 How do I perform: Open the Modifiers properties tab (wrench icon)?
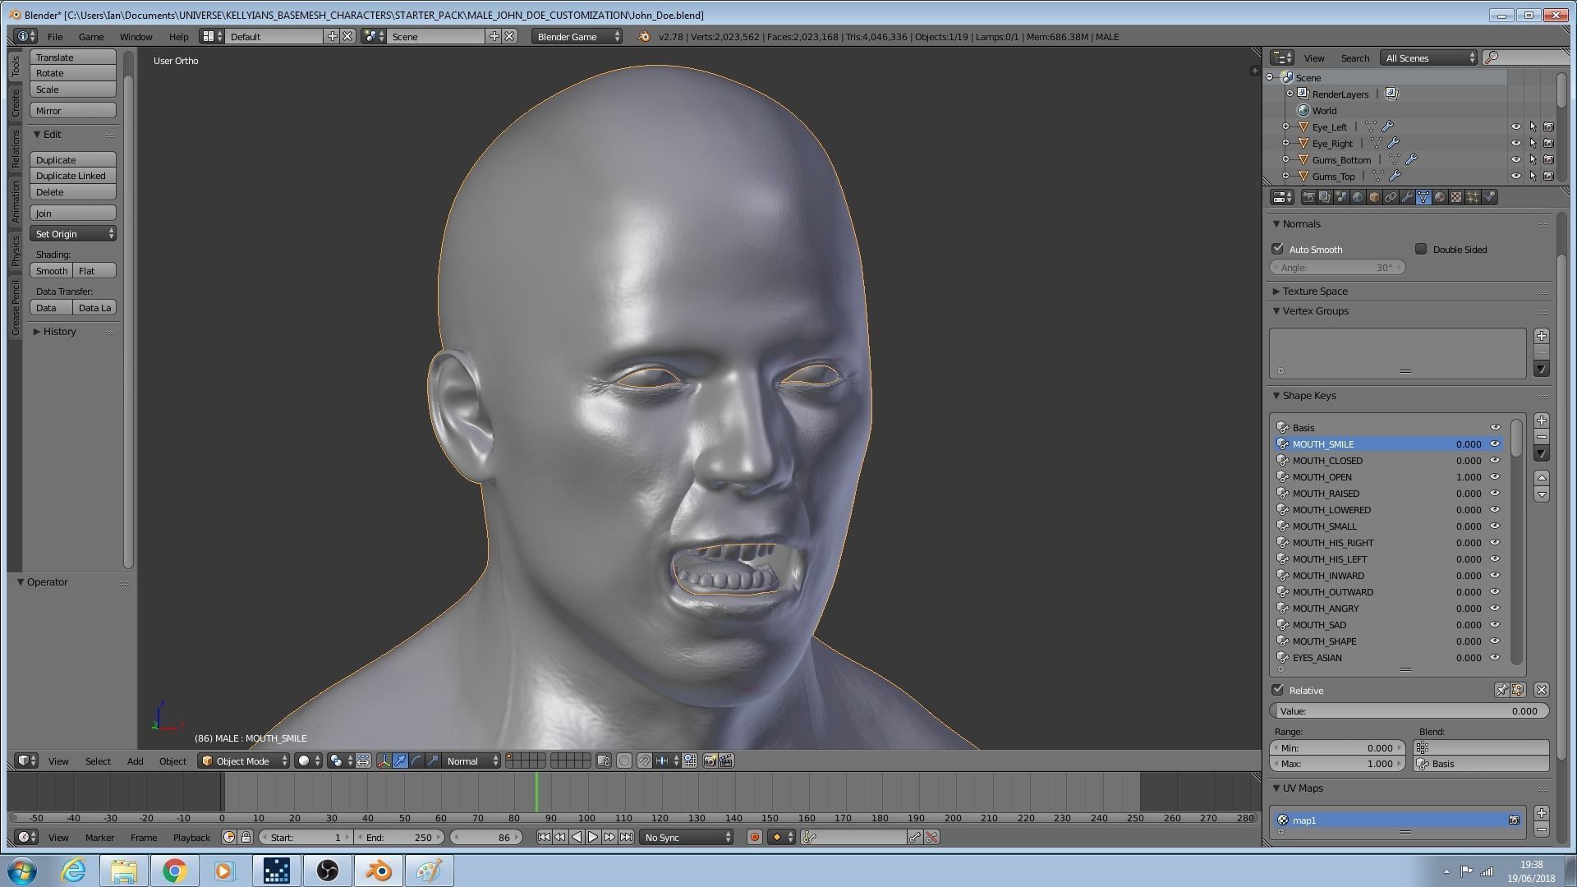1407,197
